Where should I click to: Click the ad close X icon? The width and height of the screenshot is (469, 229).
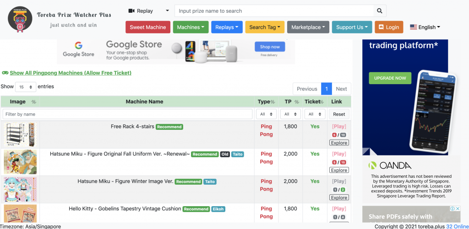[x=458, y=209]
